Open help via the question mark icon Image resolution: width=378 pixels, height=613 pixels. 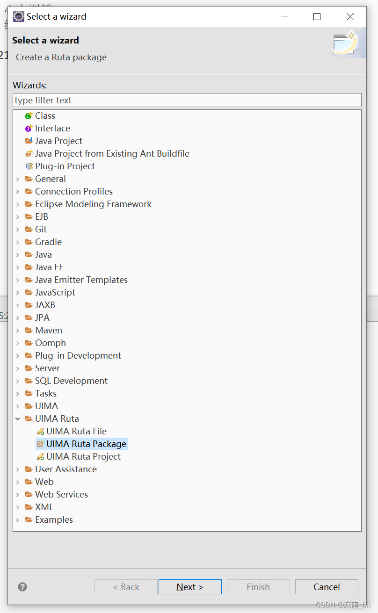click(x=22, y=586)
